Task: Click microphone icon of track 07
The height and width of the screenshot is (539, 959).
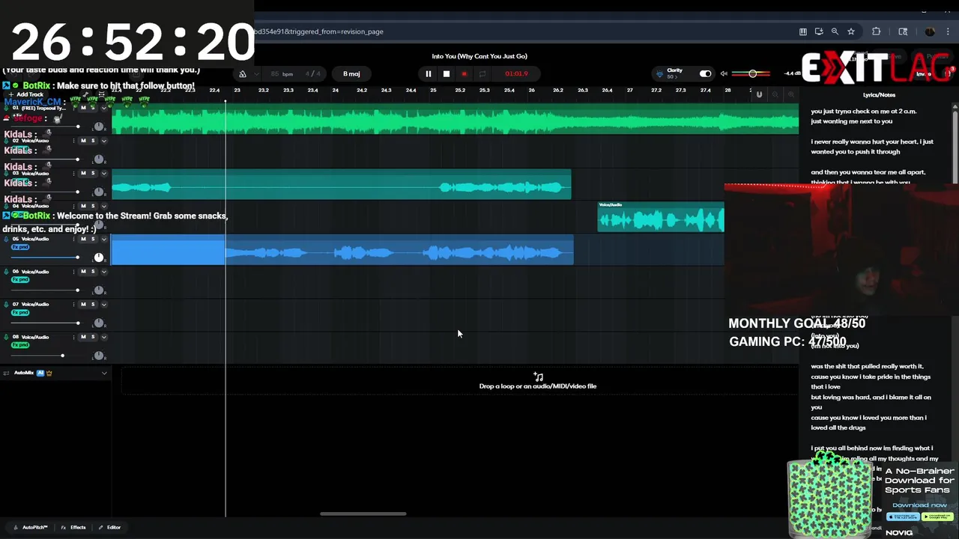Action: (x=6, y=305)
